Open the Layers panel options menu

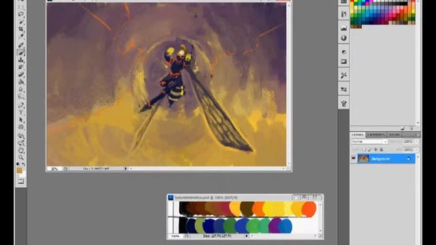click(416, 135)
